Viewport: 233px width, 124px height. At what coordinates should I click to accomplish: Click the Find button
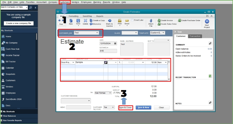point(61,24)
